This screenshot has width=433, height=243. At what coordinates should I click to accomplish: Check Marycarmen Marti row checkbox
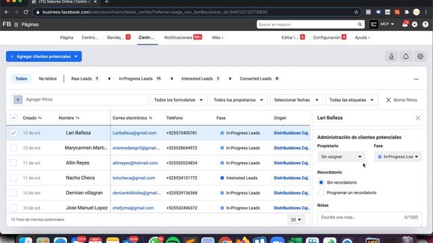pyautogui.click(x=14, y=148)
